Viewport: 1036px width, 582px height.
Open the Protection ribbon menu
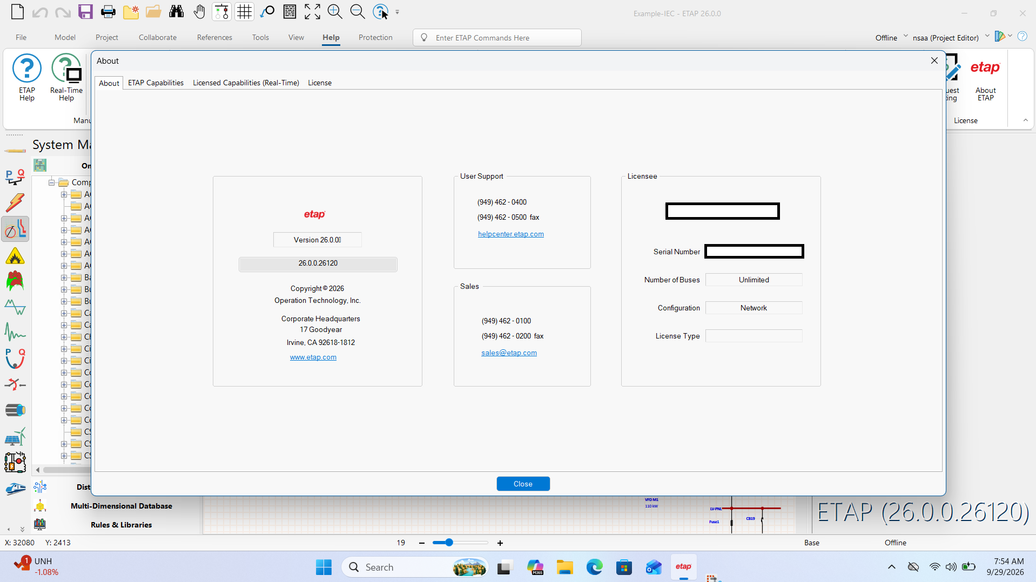click(375, 37)
